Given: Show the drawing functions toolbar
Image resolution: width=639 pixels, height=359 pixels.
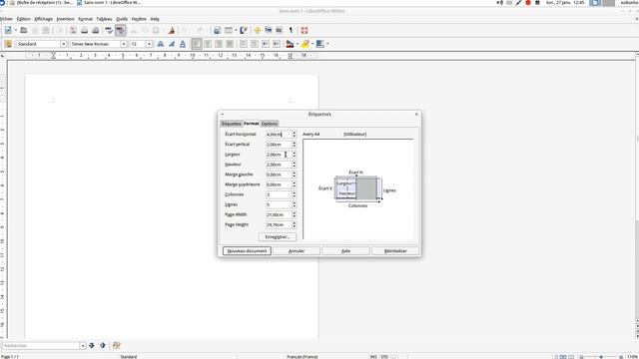Looking at the screenshot, I should 244,31.
